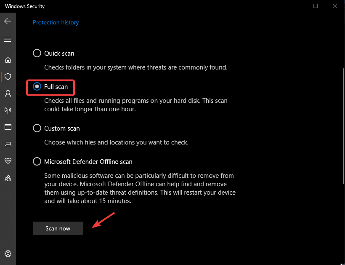Select the Quick scan option
This screenshot has height=265, width=345.
click(x=37, y=54)
